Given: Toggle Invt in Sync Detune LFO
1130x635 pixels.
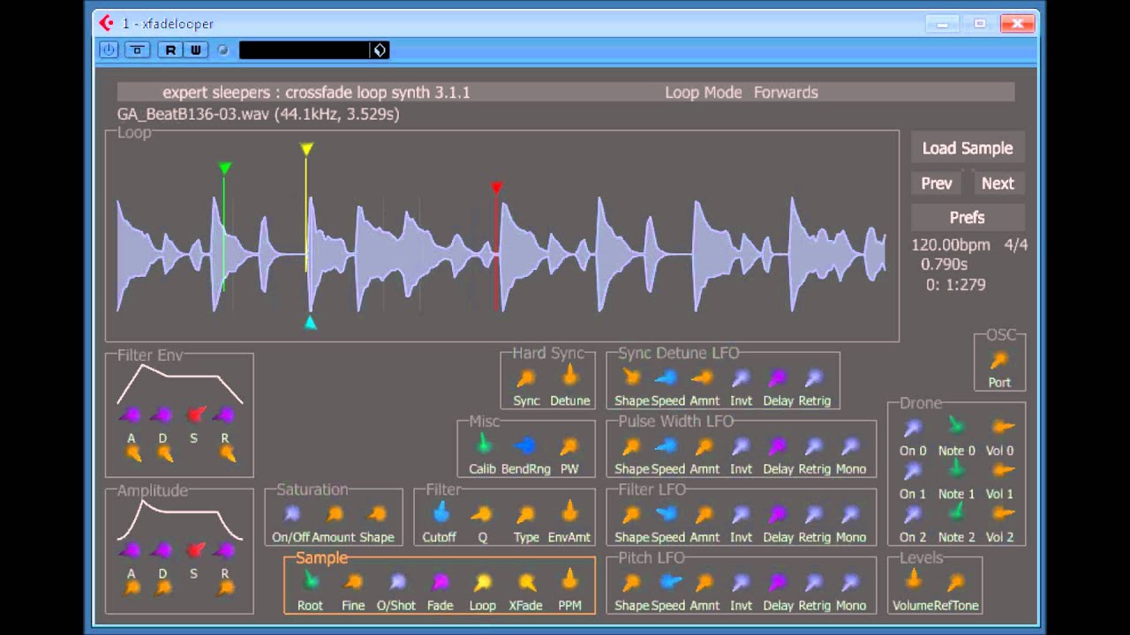Looking at the screenshot, I should click(741, 377).
